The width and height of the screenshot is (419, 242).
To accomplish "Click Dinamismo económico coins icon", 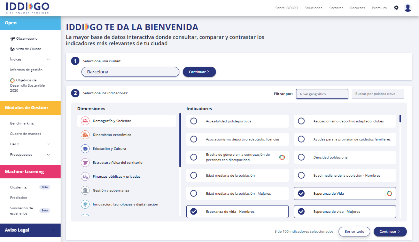I will [85, 135].
